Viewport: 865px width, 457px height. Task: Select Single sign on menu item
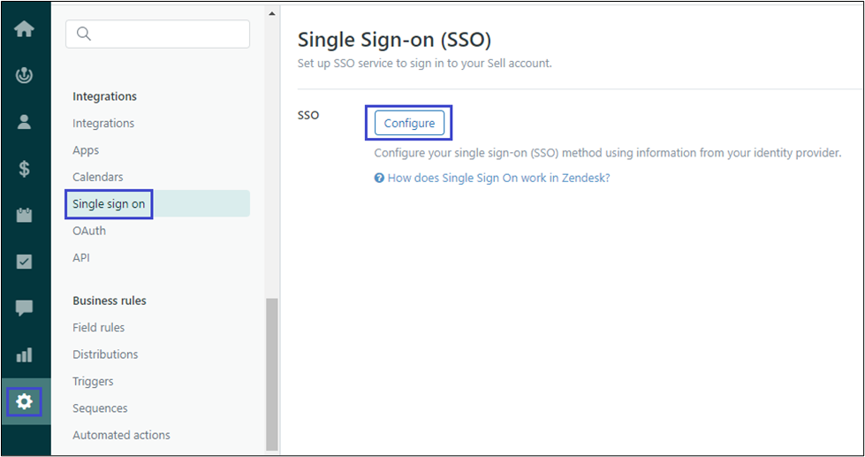coord(110,204)
